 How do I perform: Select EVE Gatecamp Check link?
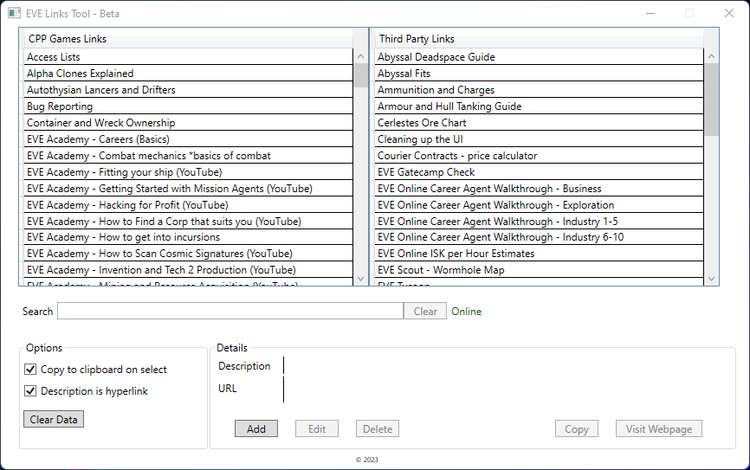[x=539, y=171]
